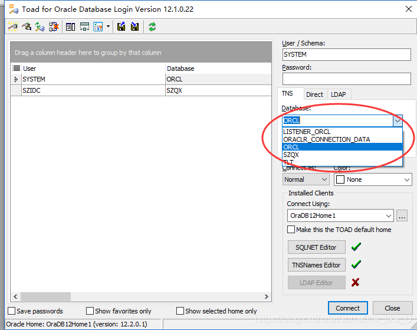Click the ellipsis browse button beside Connect Using
The image size is (417, 330).
[x=402, y=215]
